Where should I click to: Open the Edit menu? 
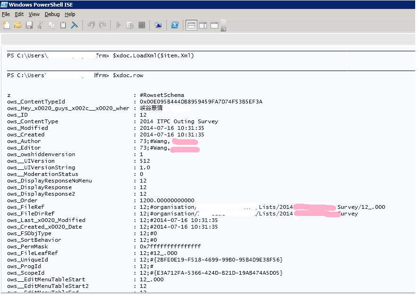19,14
